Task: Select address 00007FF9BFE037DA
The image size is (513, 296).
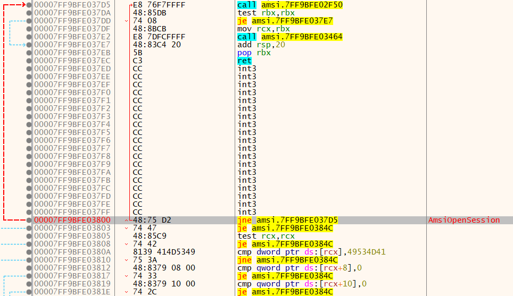Action: 72,13
